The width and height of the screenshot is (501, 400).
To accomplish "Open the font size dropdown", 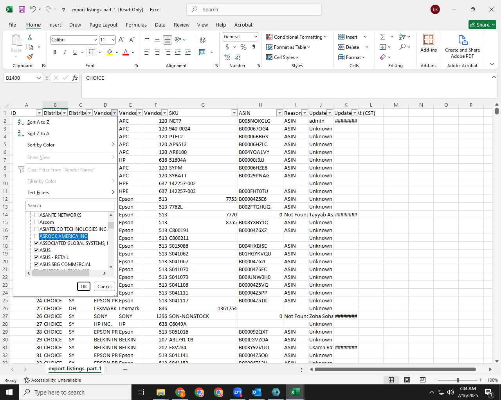I will point(113,40).
